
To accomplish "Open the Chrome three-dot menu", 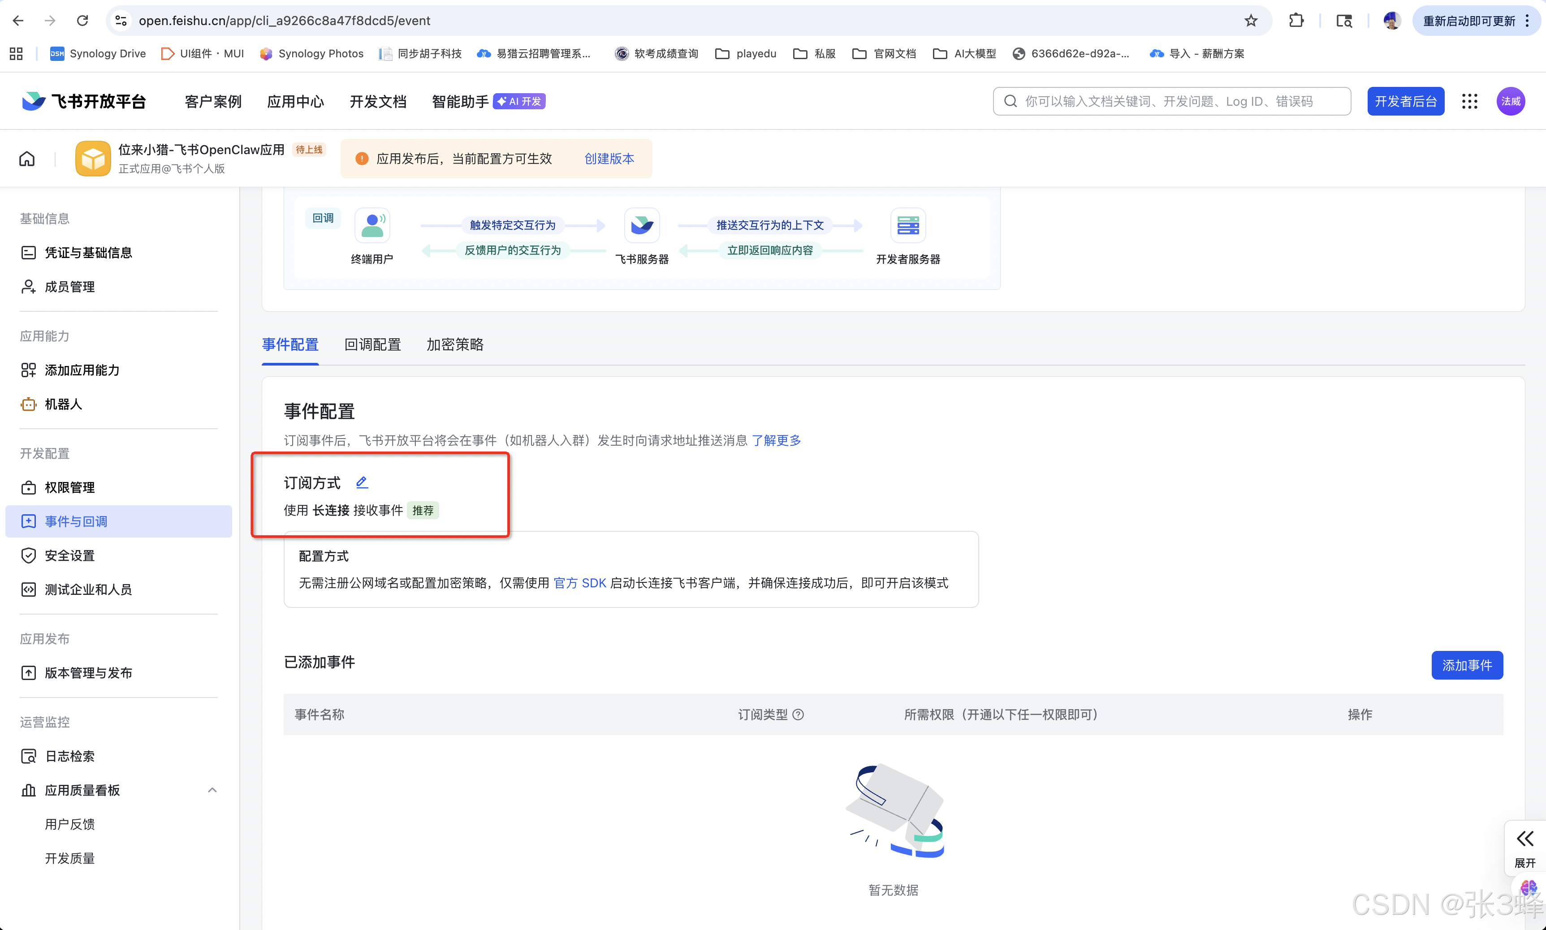I will click(x=1528, y=21).
